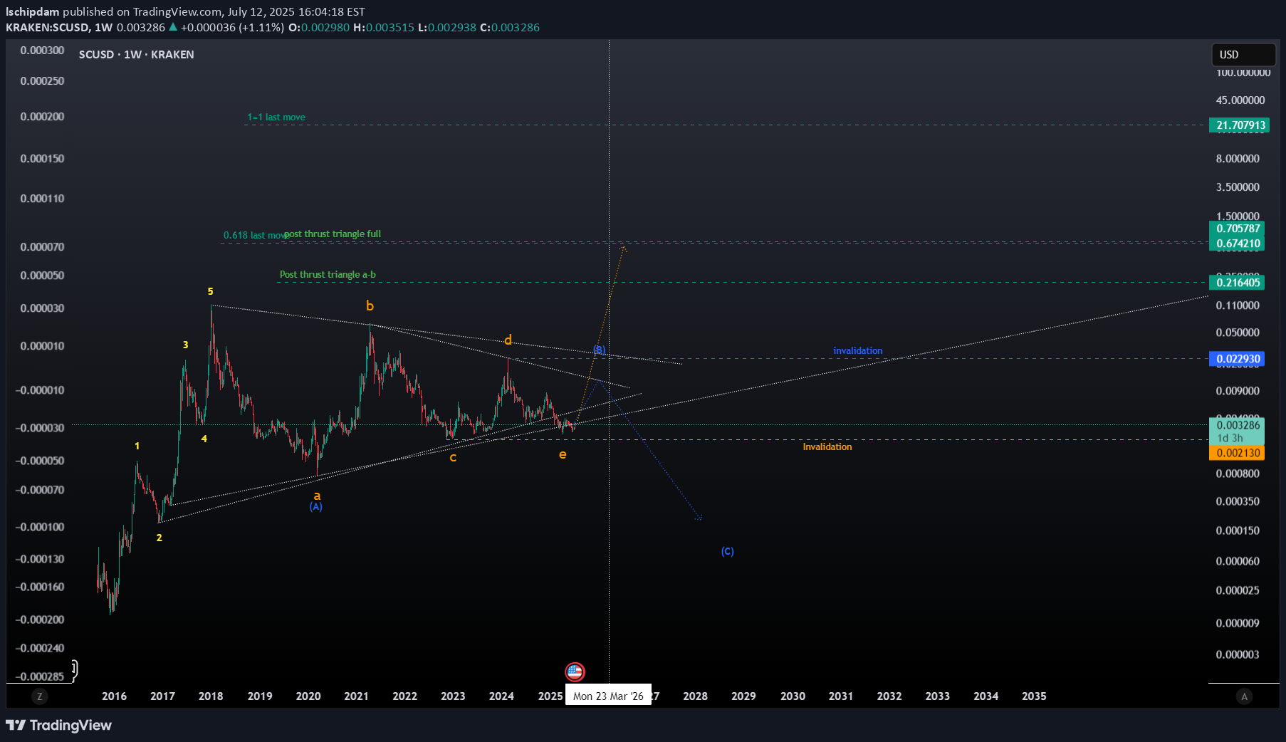Screen dimensions: 1286x742
Task: Click the orange wave label d
Action: click(x=508, y=340)
